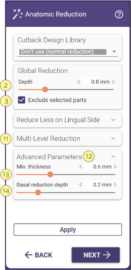Toggle Exclude selected parts checkbox
Image resolution: width=131 pixels, height=270 pixels.
[22, 100]
